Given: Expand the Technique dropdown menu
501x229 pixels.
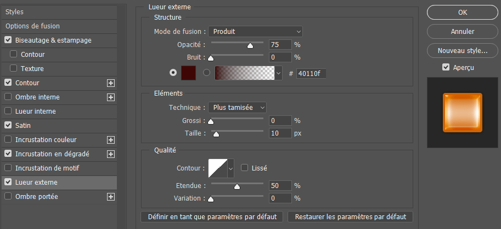Looking at the screenshot, I should click(x=237, y=108).
